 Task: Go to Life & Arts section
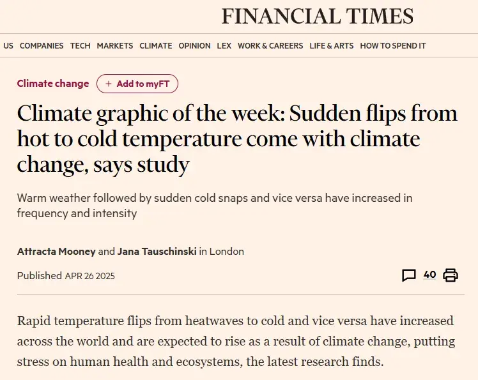coord(332,46)
